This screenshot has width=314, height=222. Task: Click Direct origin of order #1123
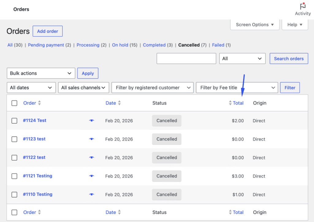(259, 139)
